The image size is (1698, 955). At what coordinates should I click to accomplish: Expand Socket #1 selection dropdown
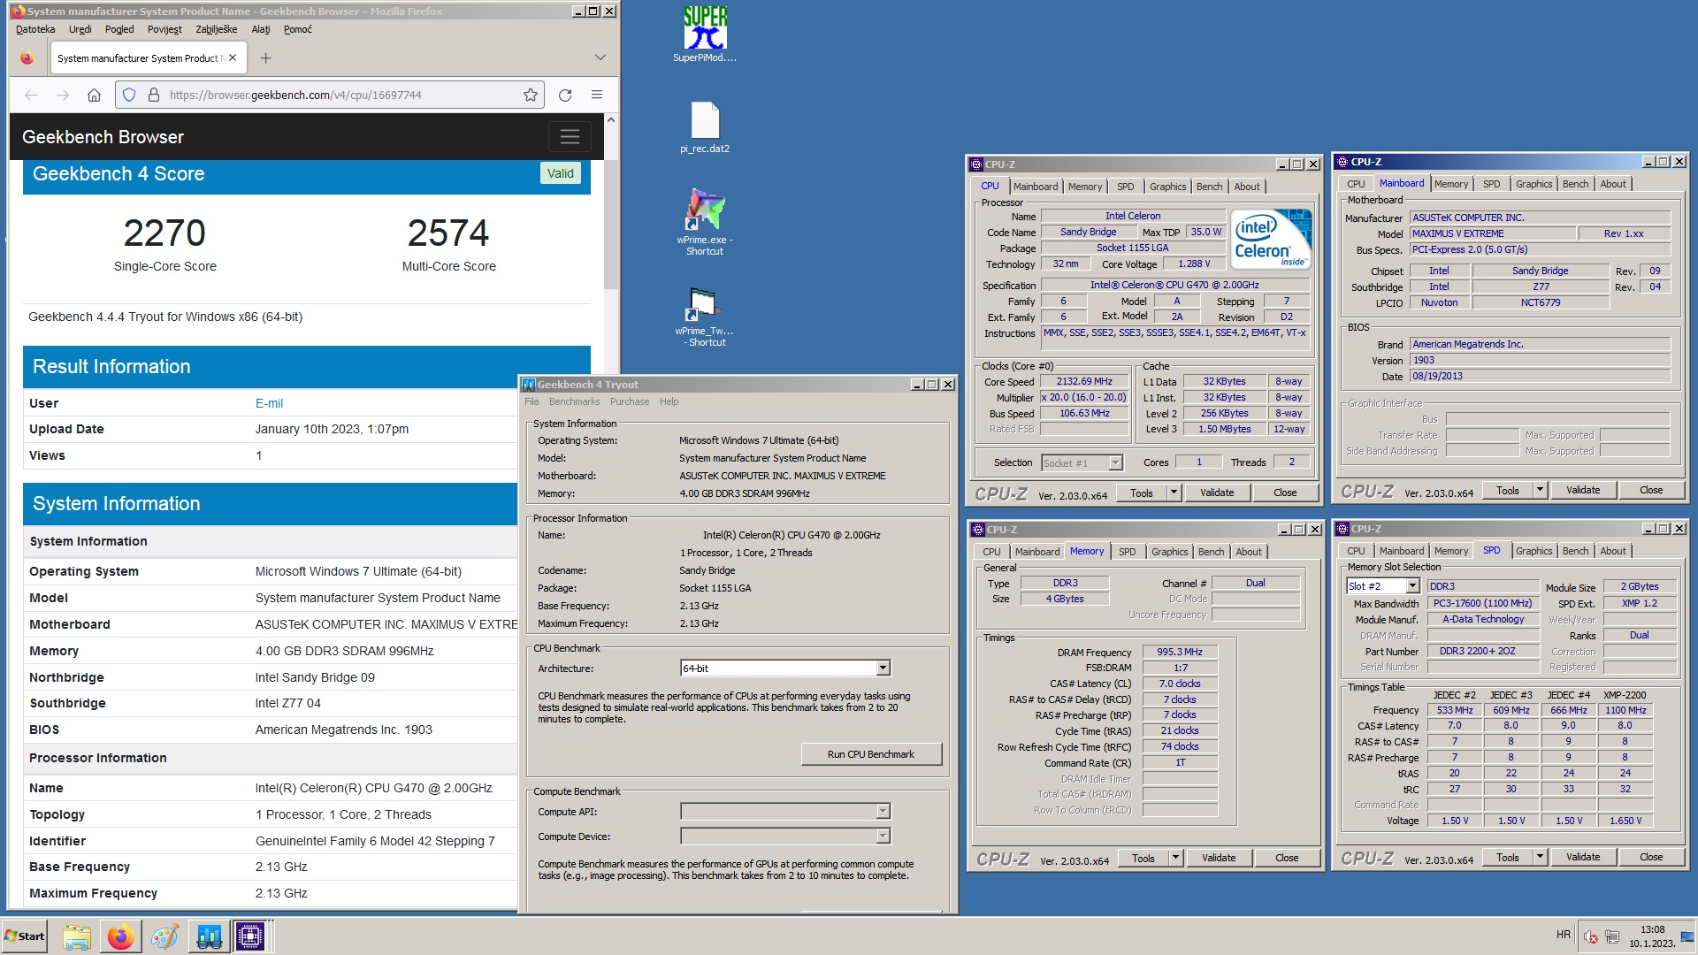pos(1115,462)
